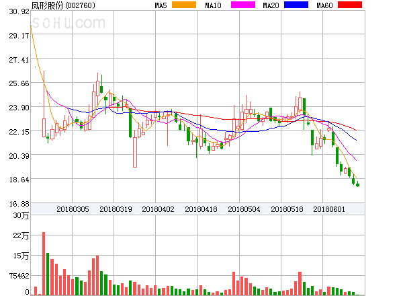Click the 20180518 date label

pyautogui.click(x=287, y=209)
